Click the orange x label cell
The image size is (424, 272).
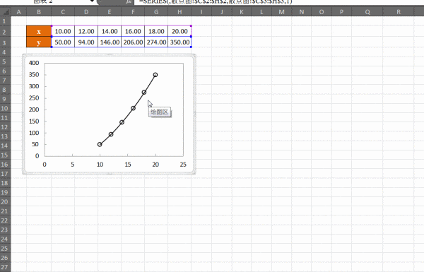click(x=39, y=31)
